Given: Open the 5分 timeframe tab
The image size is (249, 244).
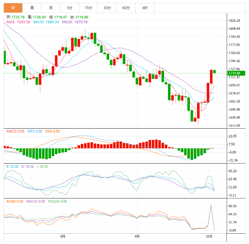Looking at the screenshot, I should (x=69, y=8).
